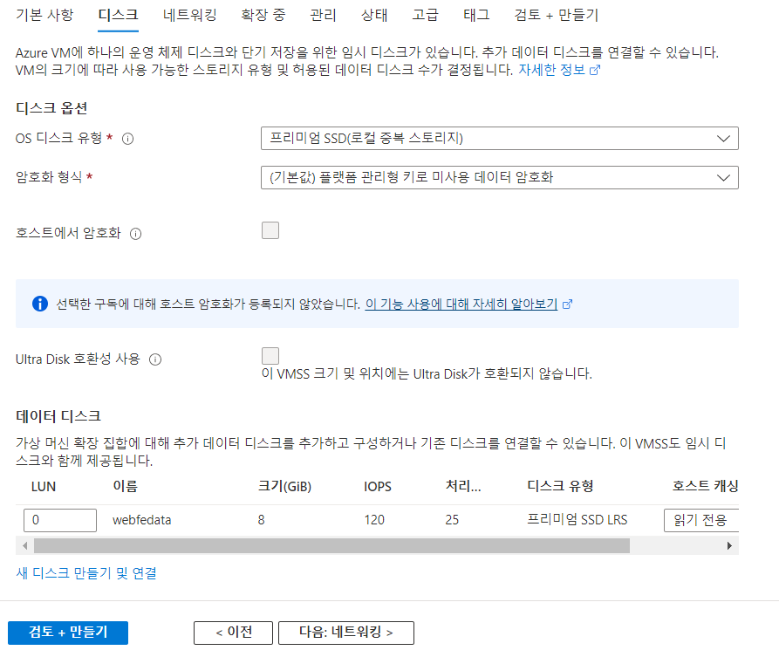Follow the 이 기능 사용에 대해 자세히 알아보기 link

pos(461,304)
